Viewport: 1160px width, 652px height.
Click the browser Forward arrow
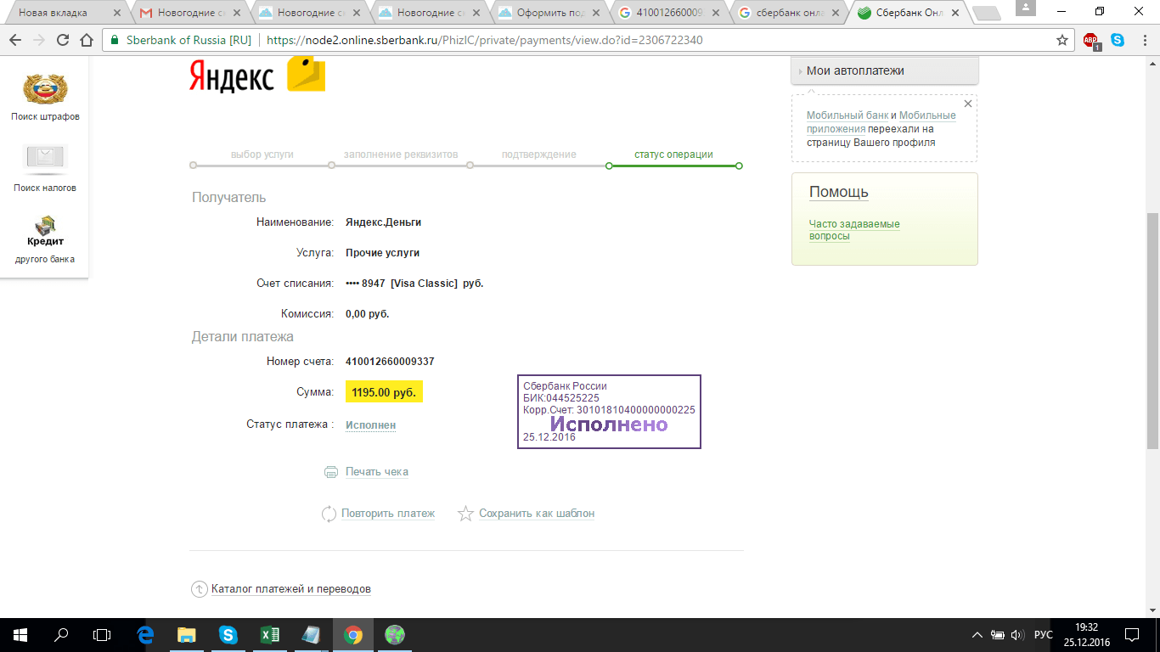(x=39, y=40)
